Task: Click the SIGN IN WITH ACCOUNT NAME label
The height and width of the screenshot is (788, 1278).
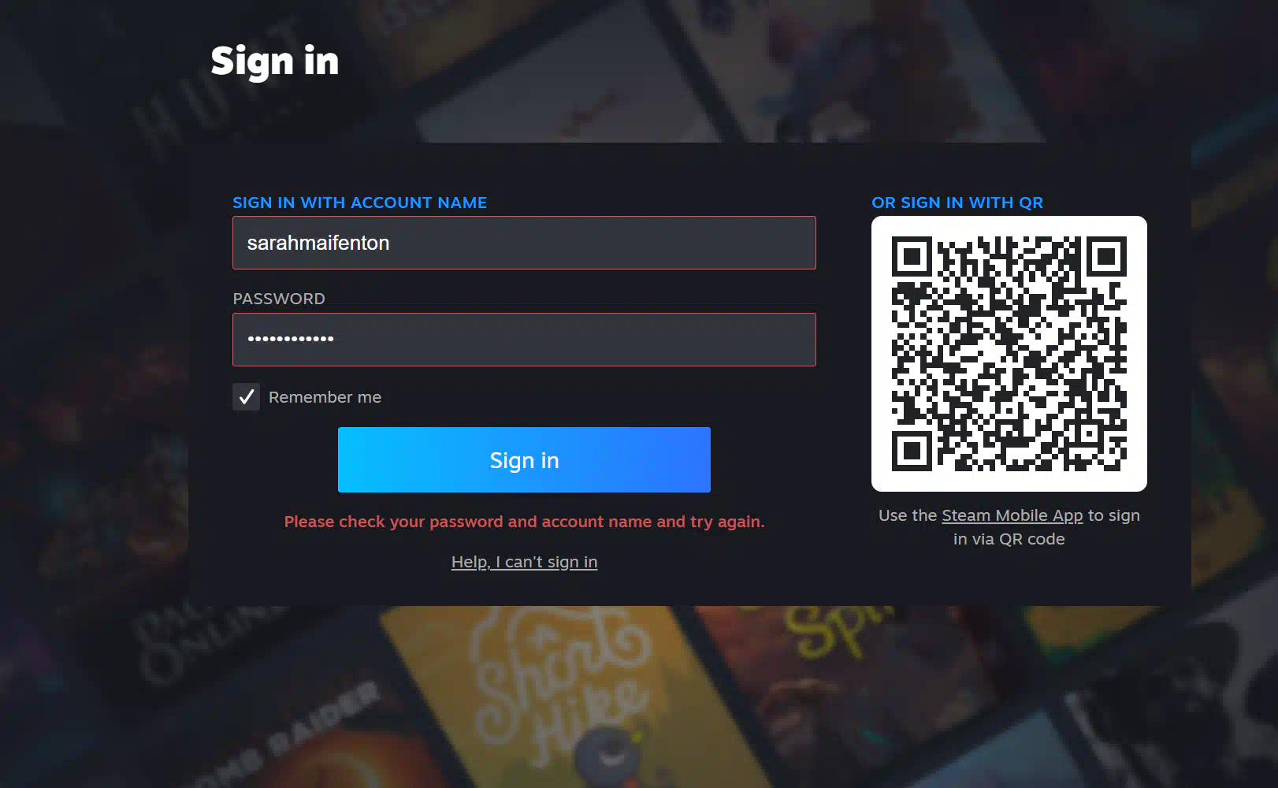Action: coord(359,203)
